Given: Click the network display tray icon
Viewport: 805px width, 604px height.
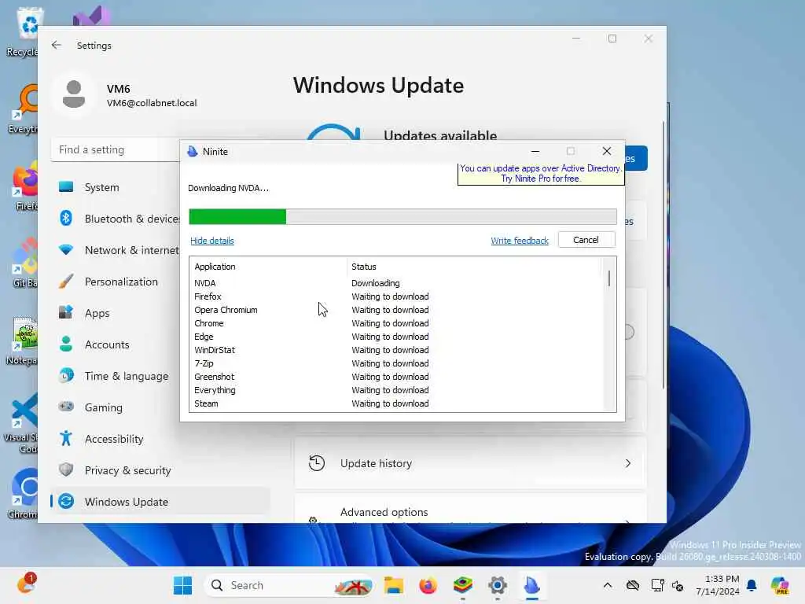Looking at the screenshot, I should click(657, 585).
